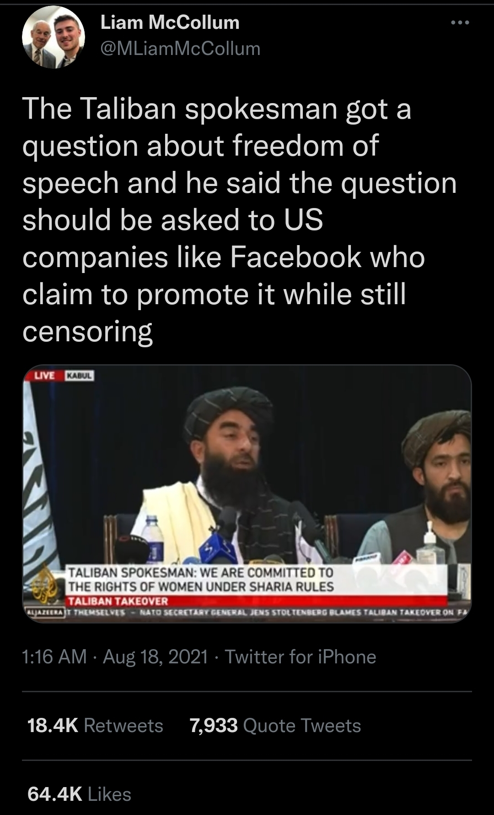Open the embedded Taliban press conference image
The image size is (494, 815).
point(247,494)
